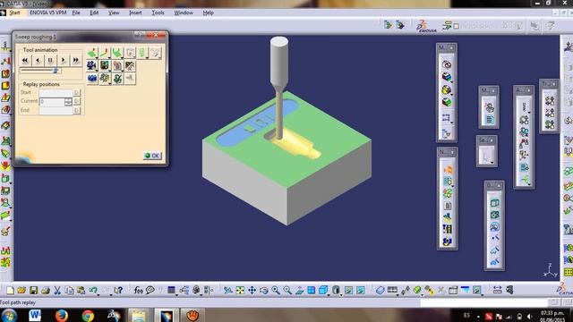Open the Insert menu
Image resolution: width=573 pixels, height=322 pixels.
coord(135,13)
